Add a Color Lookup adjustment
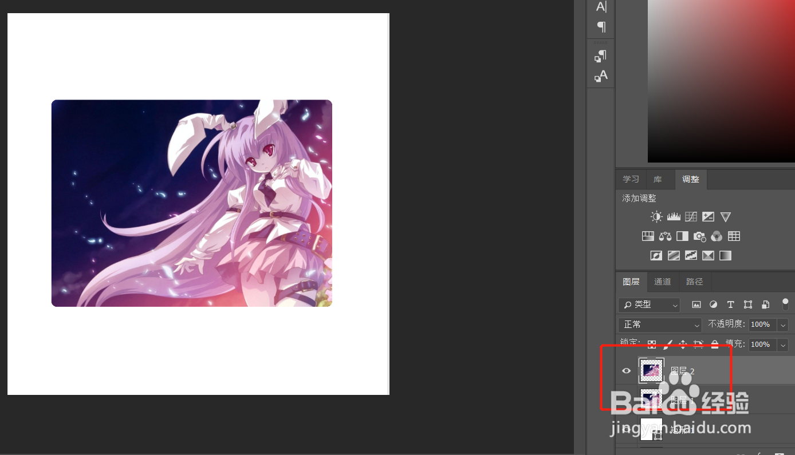This screenshot has width=795, height=455. tap(734, 236)
